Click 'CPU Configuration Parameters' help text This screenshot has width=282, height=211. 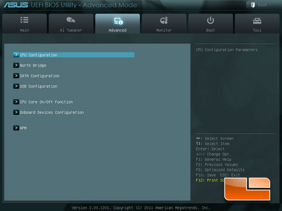coord(227,50)
